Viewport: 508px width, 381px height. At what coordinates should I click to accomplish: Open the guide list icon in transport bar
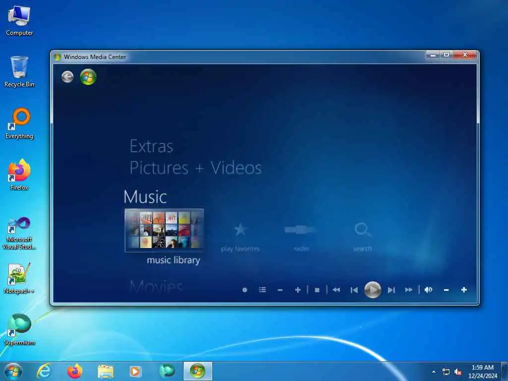coord(262,290)
